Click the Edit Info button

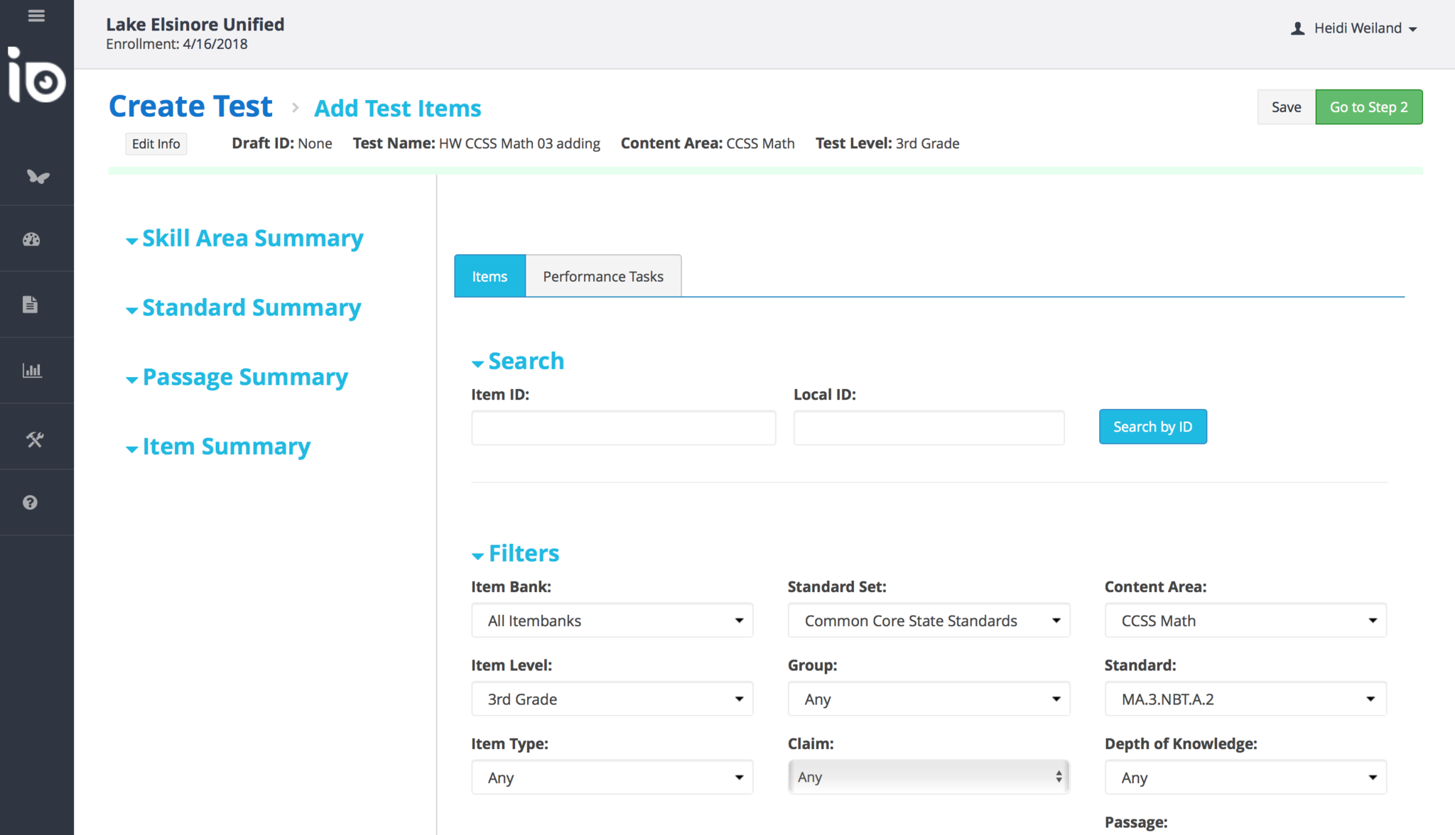point(156,143)
